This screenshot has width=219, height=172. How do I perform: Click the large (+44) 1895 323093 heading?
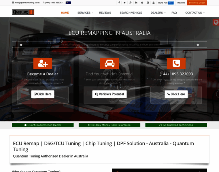pyautogui.click(x=176, y=74)
